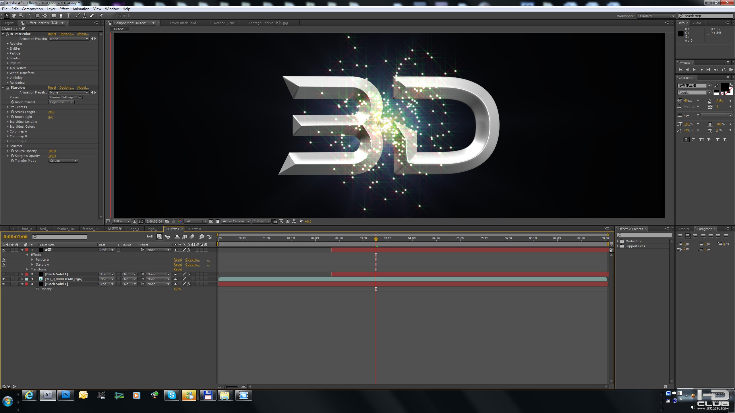Open the Effect menu

coord(64,9)
